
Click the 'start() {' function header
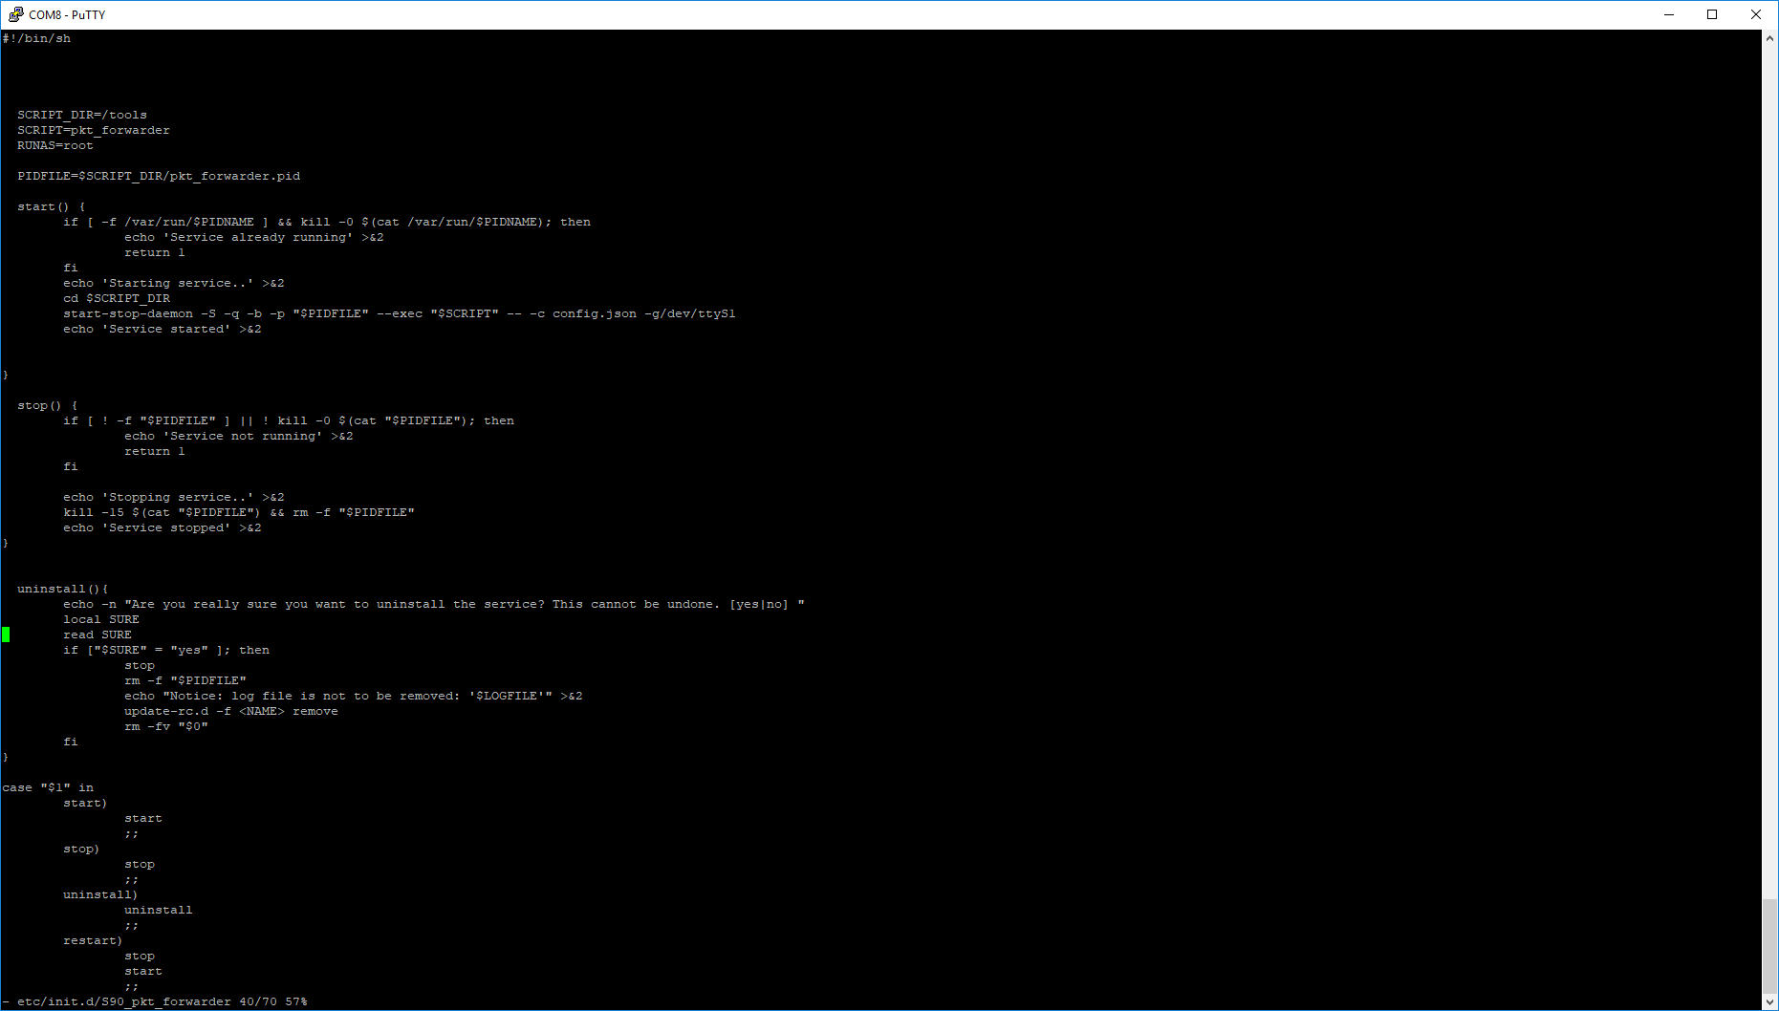pyautogui.click(x=52, y=206)
